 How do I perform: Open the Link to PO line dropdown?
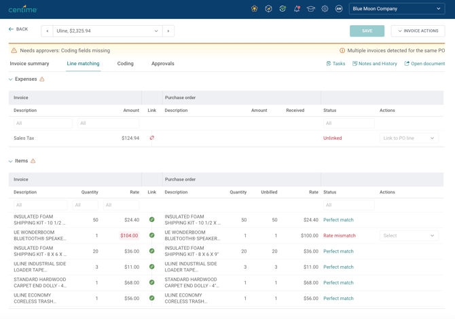pyautogui.click(x=409, y=138)
